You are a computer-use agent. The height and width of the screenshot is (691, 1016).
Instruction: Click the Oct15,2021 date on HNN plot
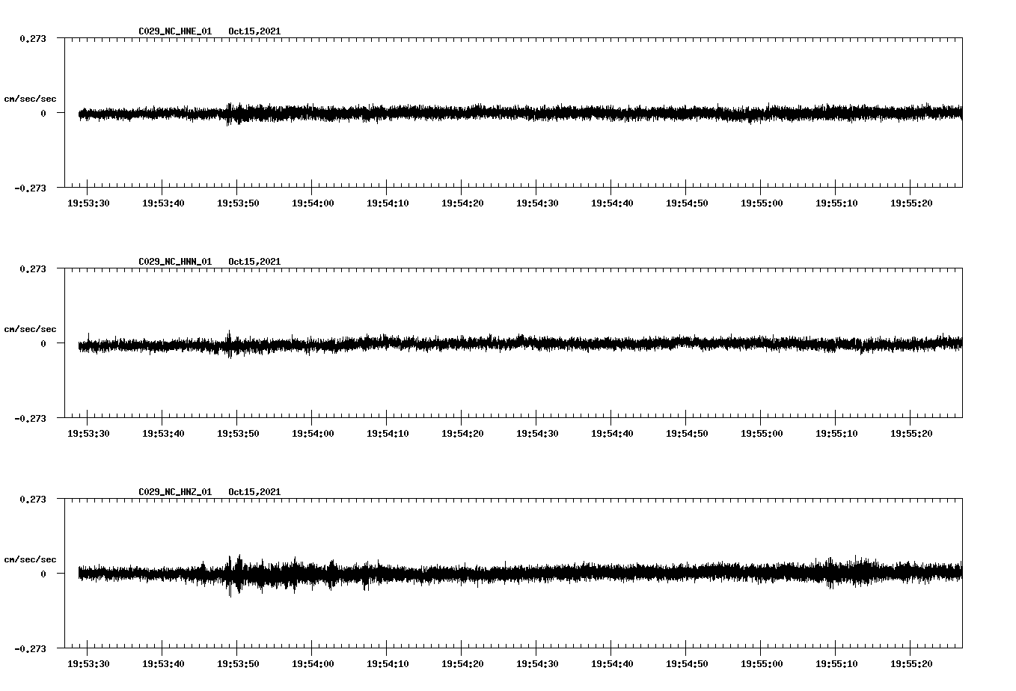[254, 262]
